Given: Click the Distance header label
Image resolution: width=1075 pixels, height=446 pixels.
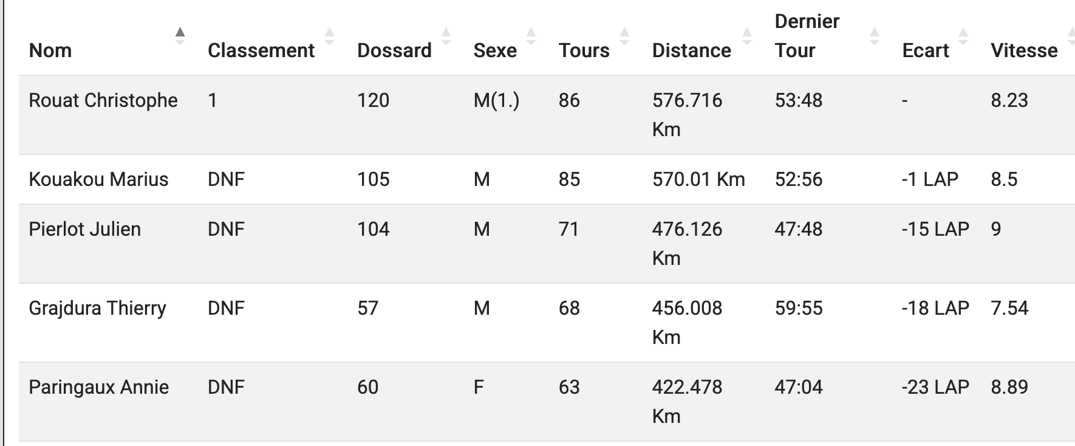Looking at the screenshot, I should (691, 50).
